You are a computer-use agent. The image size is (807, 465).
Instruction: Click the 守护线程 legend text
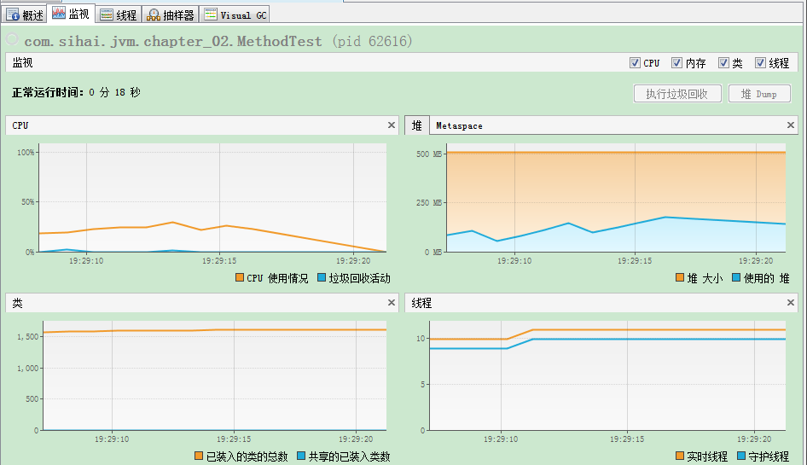point(769,456)
